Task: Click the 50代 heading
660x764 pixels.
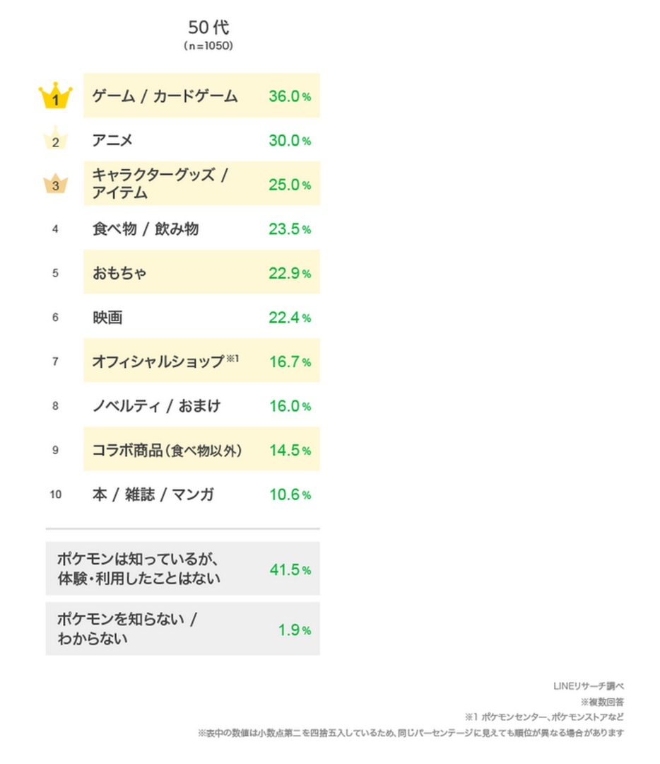Action: [208, 28]
